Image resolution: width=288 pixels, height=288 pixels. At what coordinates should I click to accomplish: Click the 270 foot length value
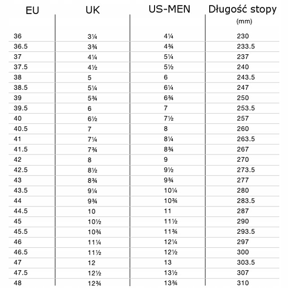243,159
